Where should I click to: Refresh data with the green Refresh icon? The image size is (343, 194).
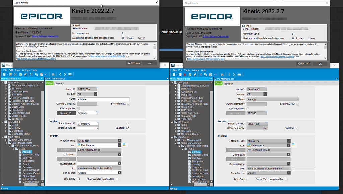[x=20, y=74]
